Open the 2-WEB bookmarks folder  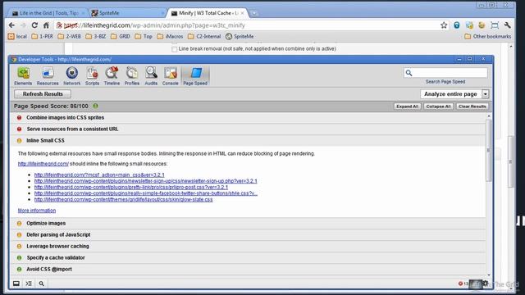coord(69,36)
